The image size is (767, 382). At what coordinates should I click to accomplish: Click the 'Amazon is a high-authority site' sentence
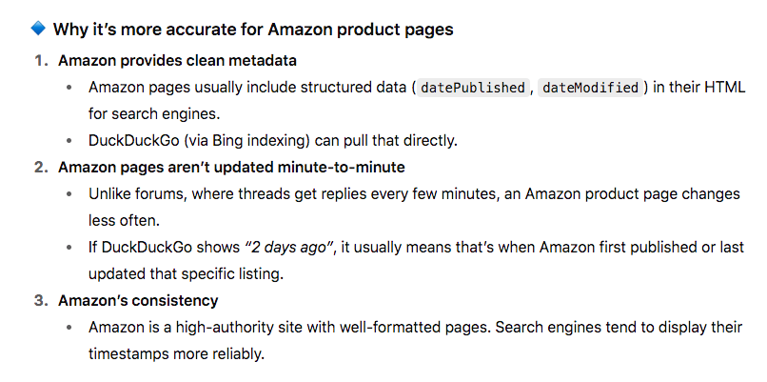coord(415,327)
